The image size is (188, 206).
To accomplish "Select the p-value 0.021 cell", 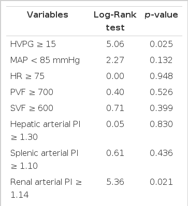I will point(161,182).
